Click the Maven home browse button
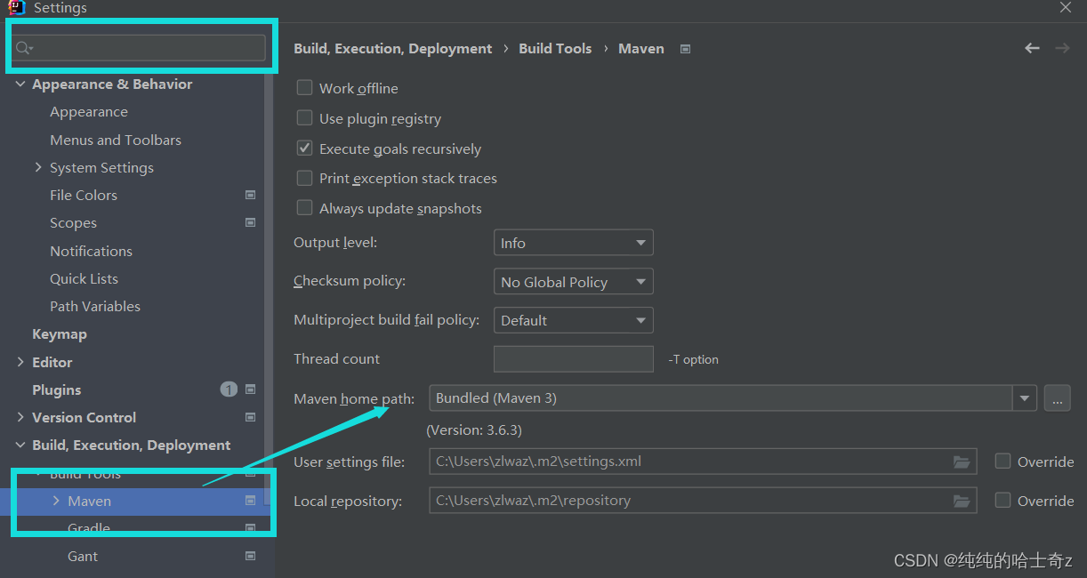Screen dimensions: 1087x578 [x=1057, y=398]
